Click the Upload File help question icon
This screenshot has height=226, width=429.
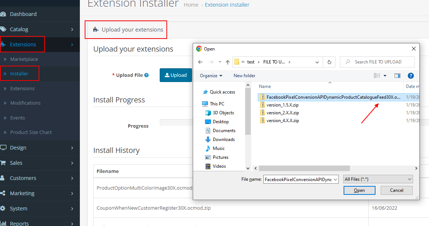146,75
